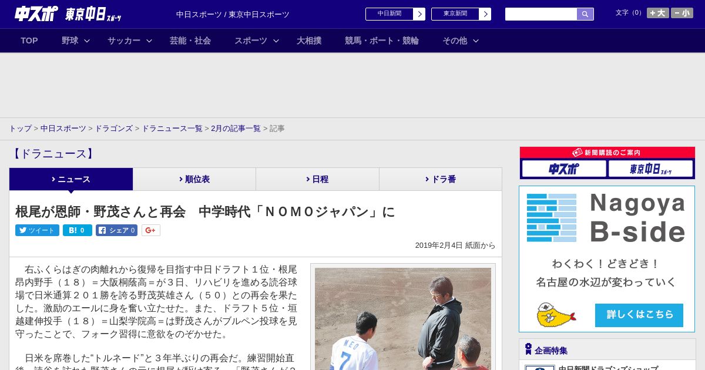Image resolution: width=705 pixels, height=370 pixels.
Task: Switch to the ニュース tab
Action: (x=71, y=179)
